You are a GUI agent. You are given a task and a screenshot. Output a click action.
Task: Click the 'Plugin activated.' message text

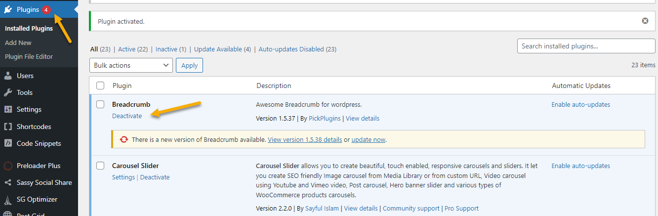(121, 21)
